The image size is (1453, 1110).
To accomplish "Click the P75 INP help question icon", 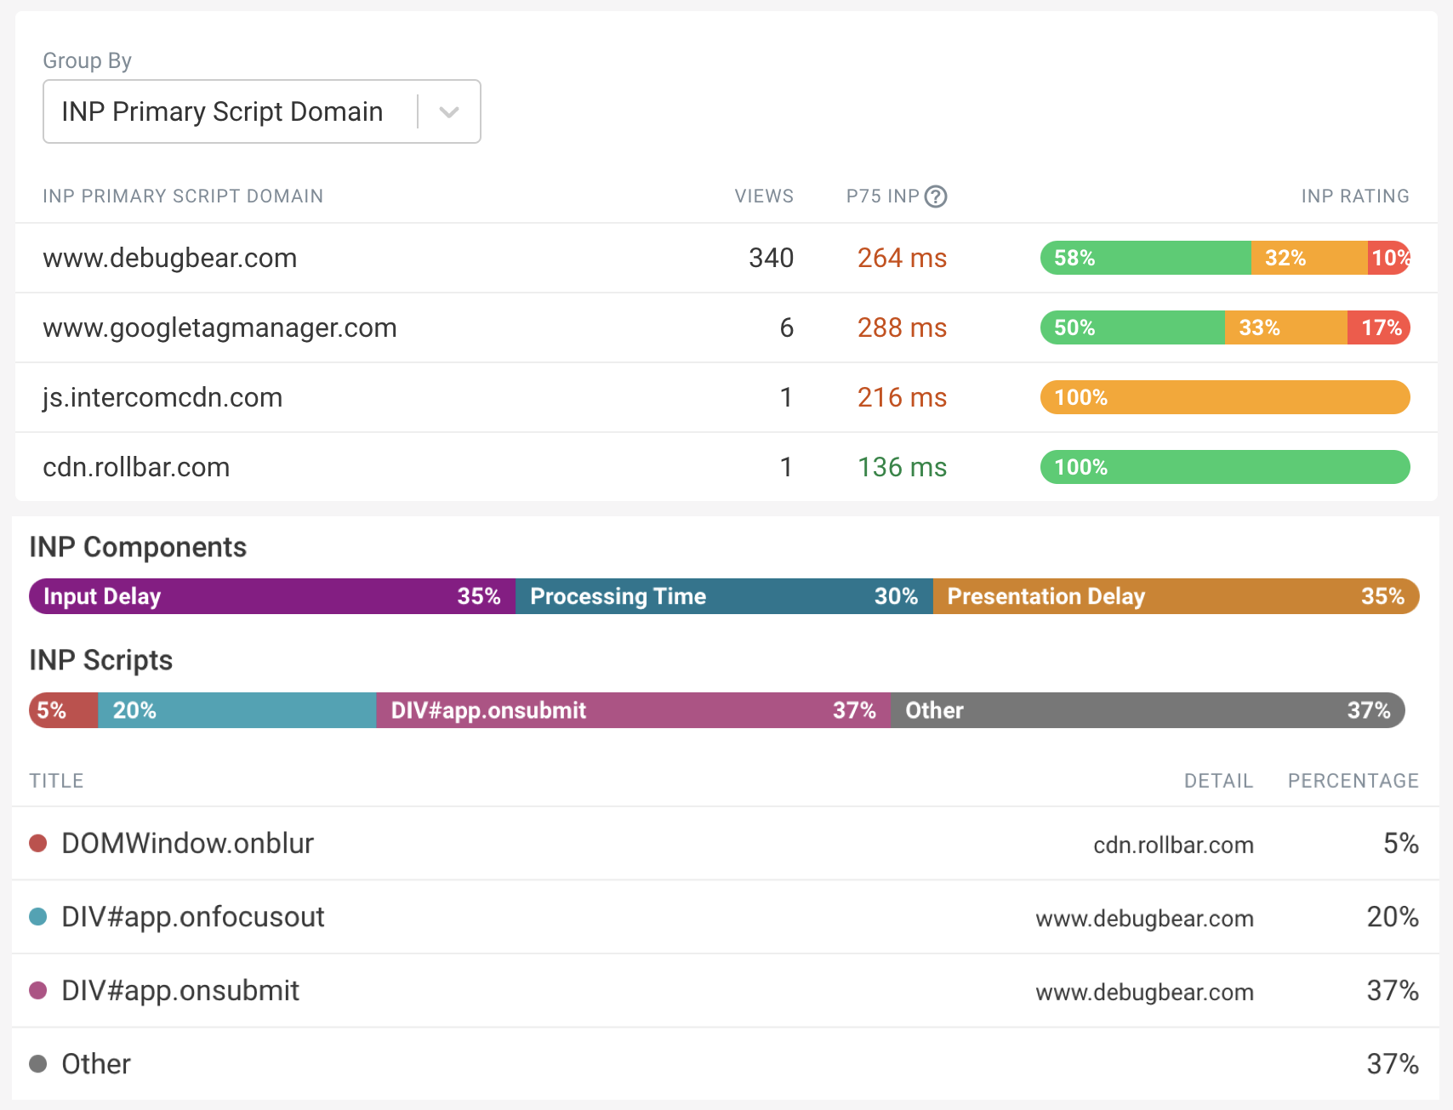I will point(936,196).
